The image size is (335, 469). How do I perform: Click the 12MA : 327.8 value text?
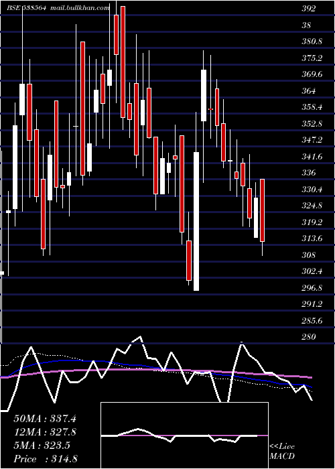click(x=45, y=432)
